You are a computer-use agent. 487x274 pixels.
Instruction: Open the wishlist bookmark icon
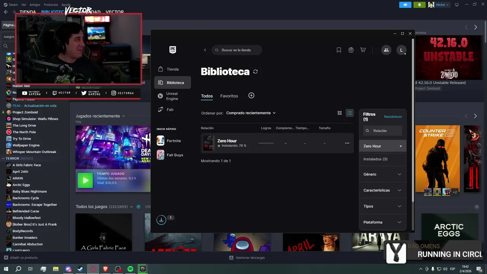click(339, 50)
